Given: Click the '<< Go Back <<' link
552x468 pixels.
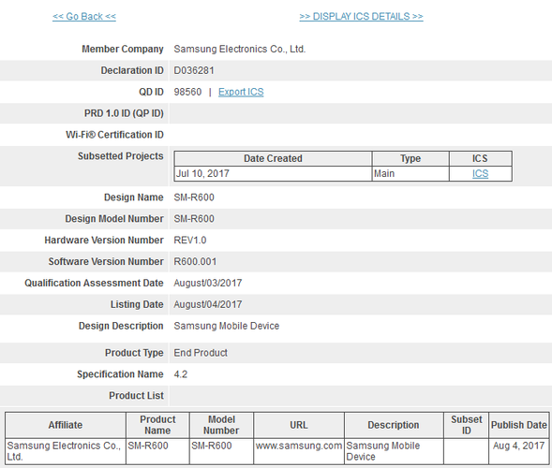Looking at the screenshot, I should coord(84,17).
